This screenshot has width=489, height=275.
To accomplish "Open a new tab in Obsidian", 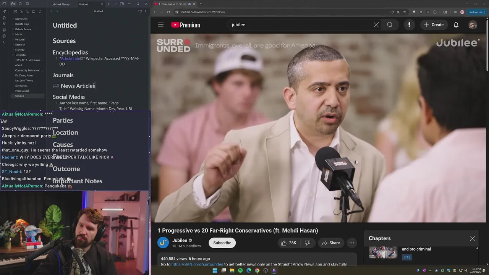I will [108, 4].
